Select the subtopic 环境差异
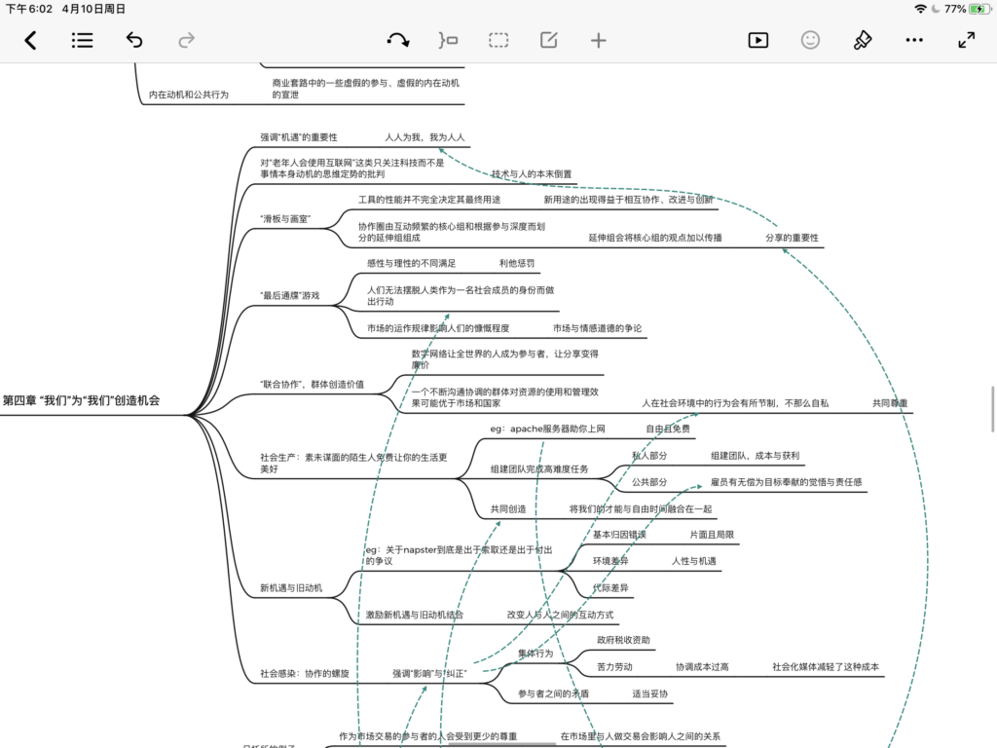The width and height of the screenshot is (997, 748). pos(610,561)
